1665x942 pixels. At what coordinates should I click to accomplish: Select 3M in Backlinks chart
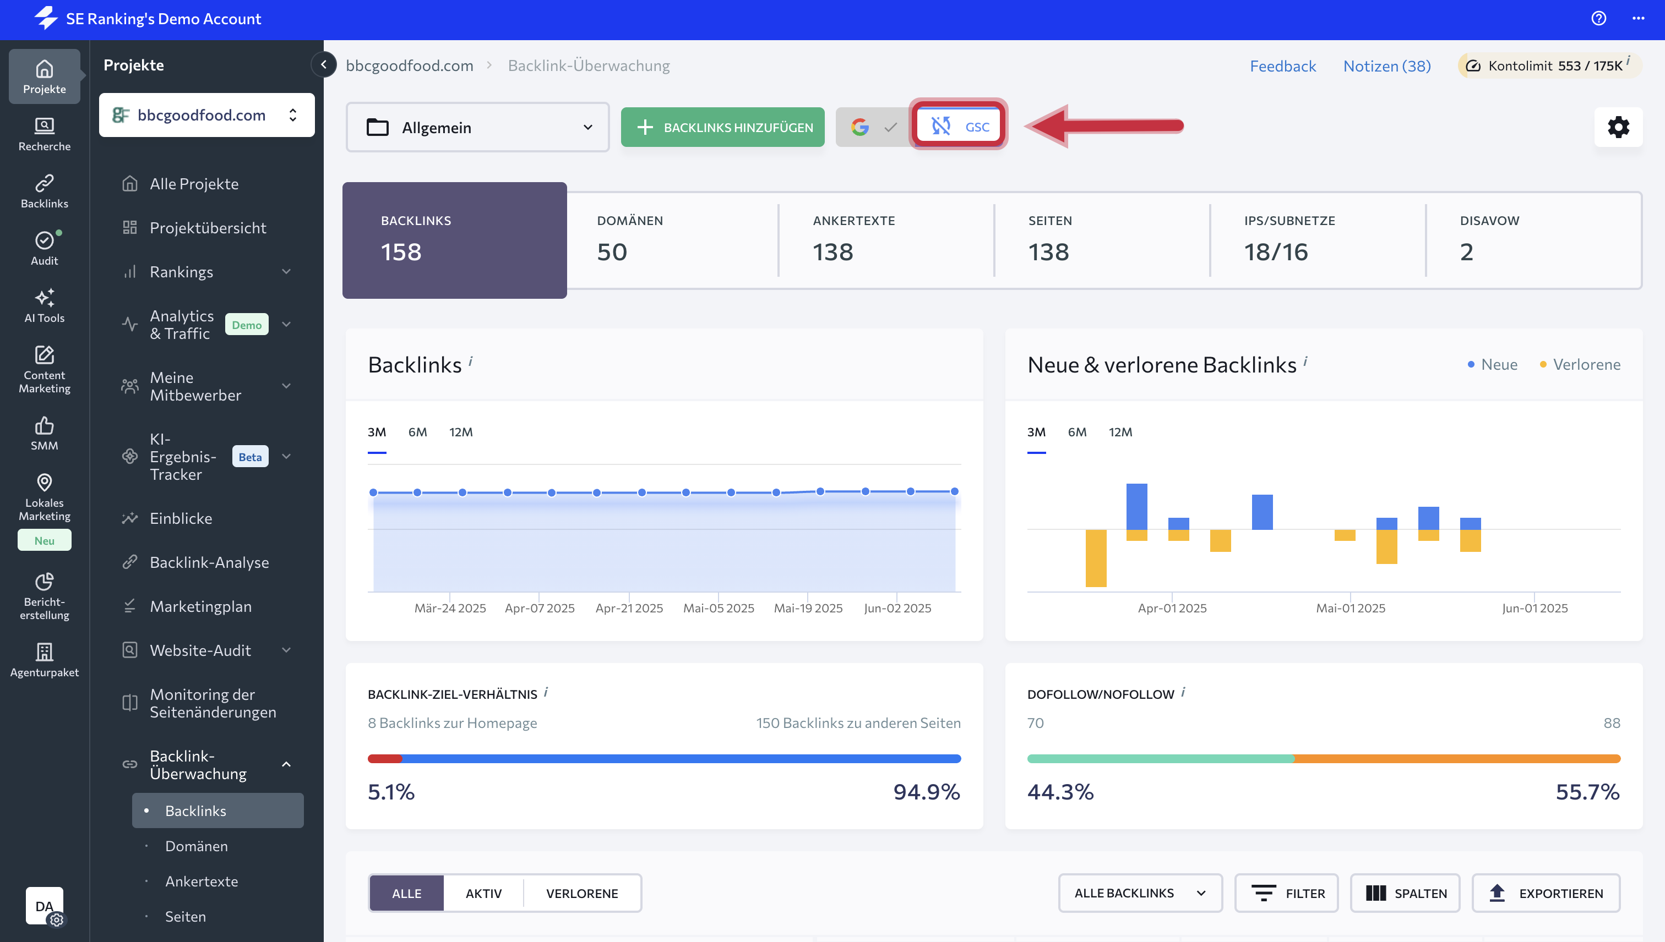377,431
